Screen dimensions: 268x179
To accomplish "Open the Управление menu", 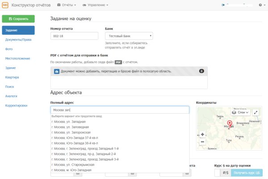I will coord(96,5).
